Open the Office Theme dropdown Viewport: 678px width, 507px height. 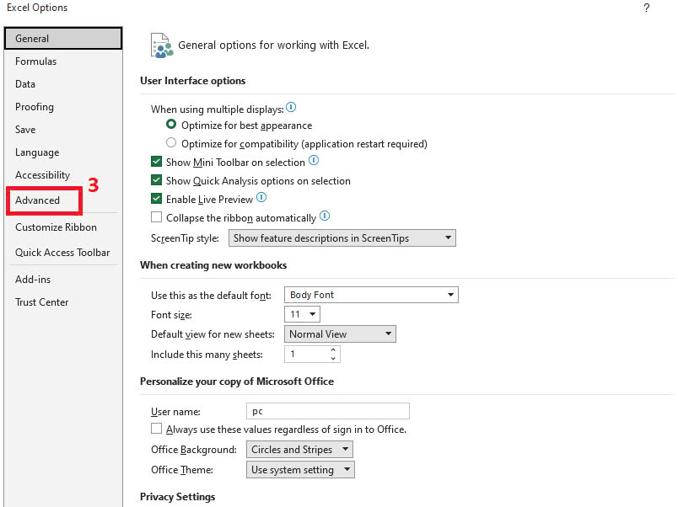click(x=300, y=470)
